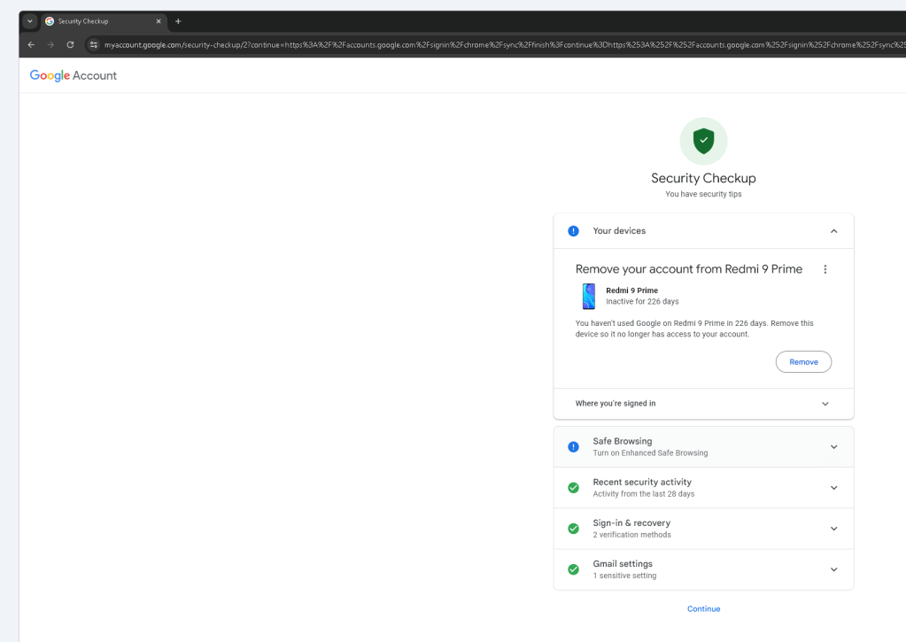Click 'You haven't used Google on Redmi' description
906x642 pixels.
point(694,329)
